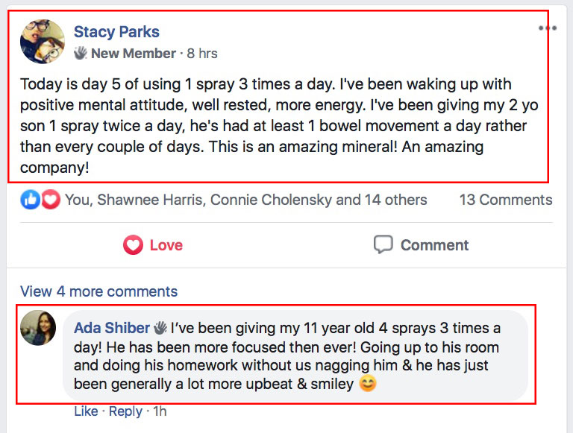Open Ada Shiber's profile name link
This screenshot has width=573, height=433.
pos(112,328)
